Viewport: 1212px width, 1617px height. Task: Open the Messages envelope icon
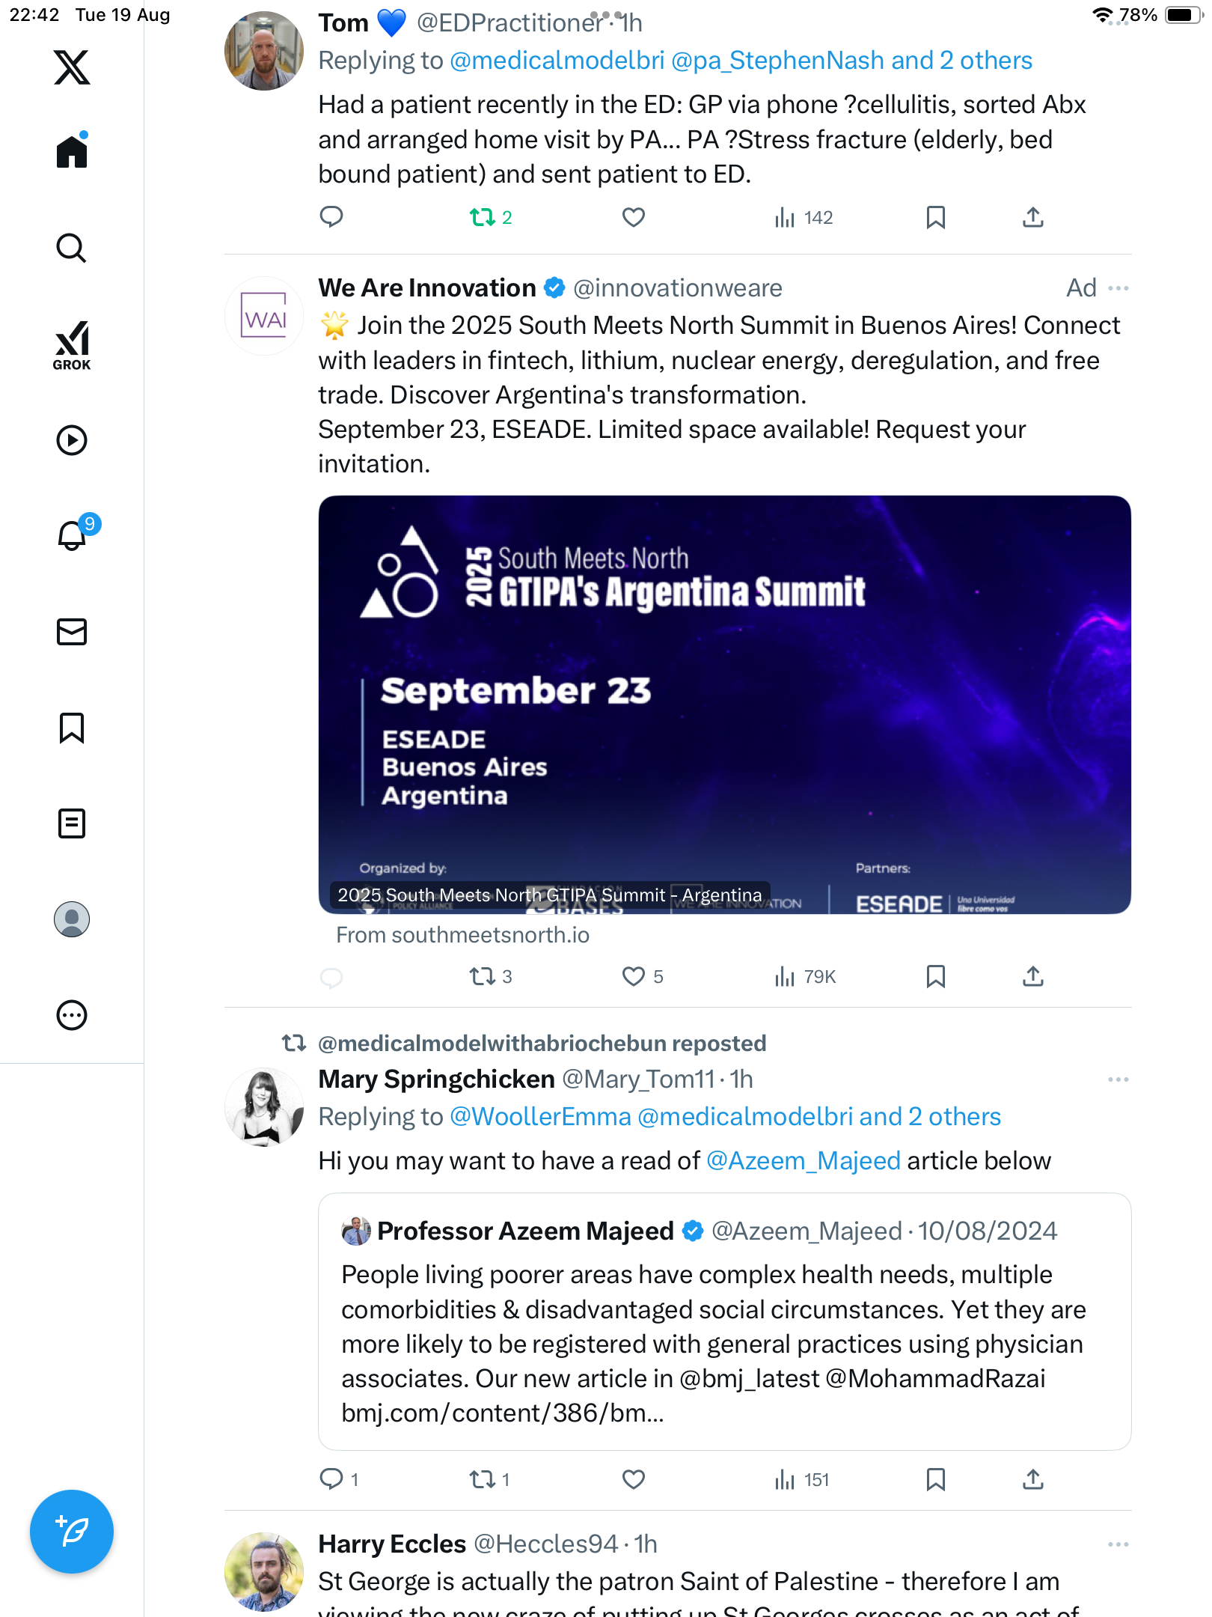pyautogui.click(x=72, y=632)
